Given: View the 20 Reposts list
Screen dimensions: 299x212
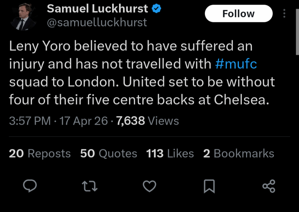Looking at the screenshot, I should tap(39, 153).
